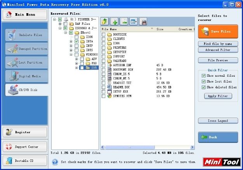
Task: Toggle the Show normal files checkbox
Action: pos(203,76)
